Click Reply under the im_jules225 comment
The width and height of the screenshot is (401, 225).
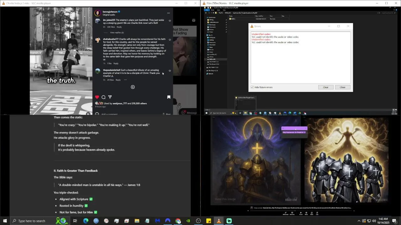click(x=119, y=27)
